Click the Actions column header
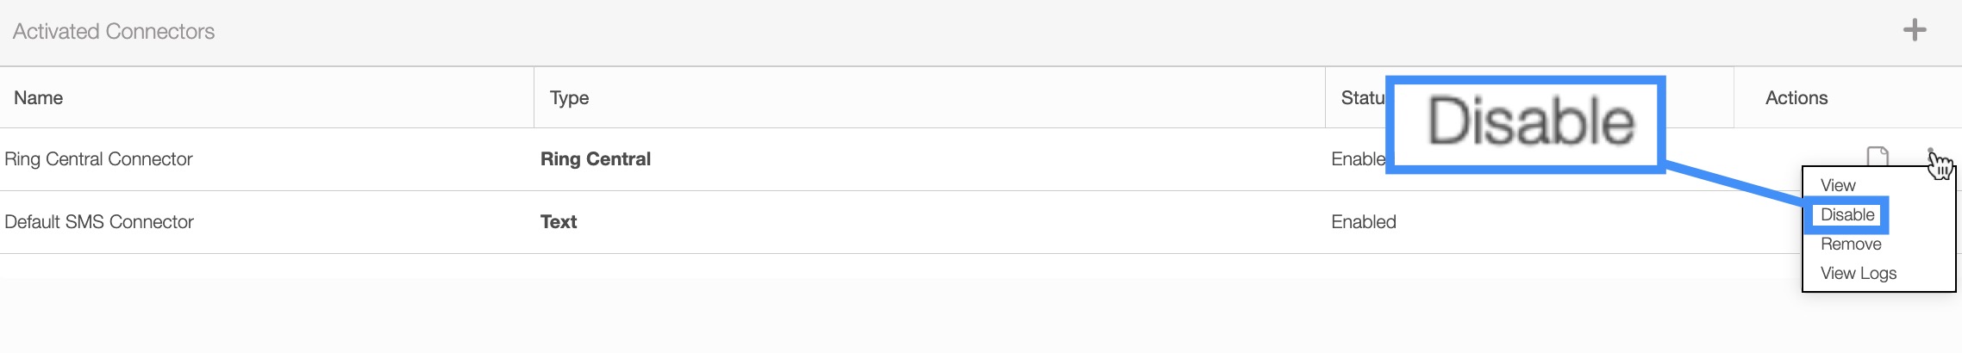This screenshot has width=1962, height=353. (x=1796, y=98)
